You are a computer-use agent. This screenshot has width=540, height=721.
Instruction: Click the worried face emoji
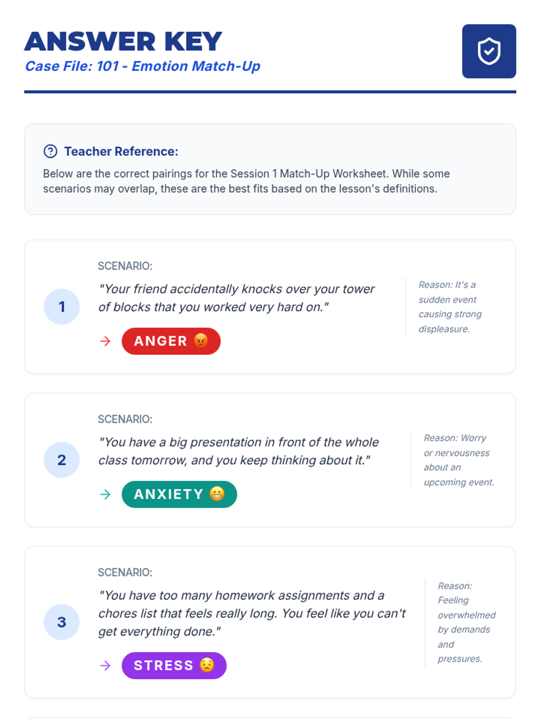click(207, 665)
